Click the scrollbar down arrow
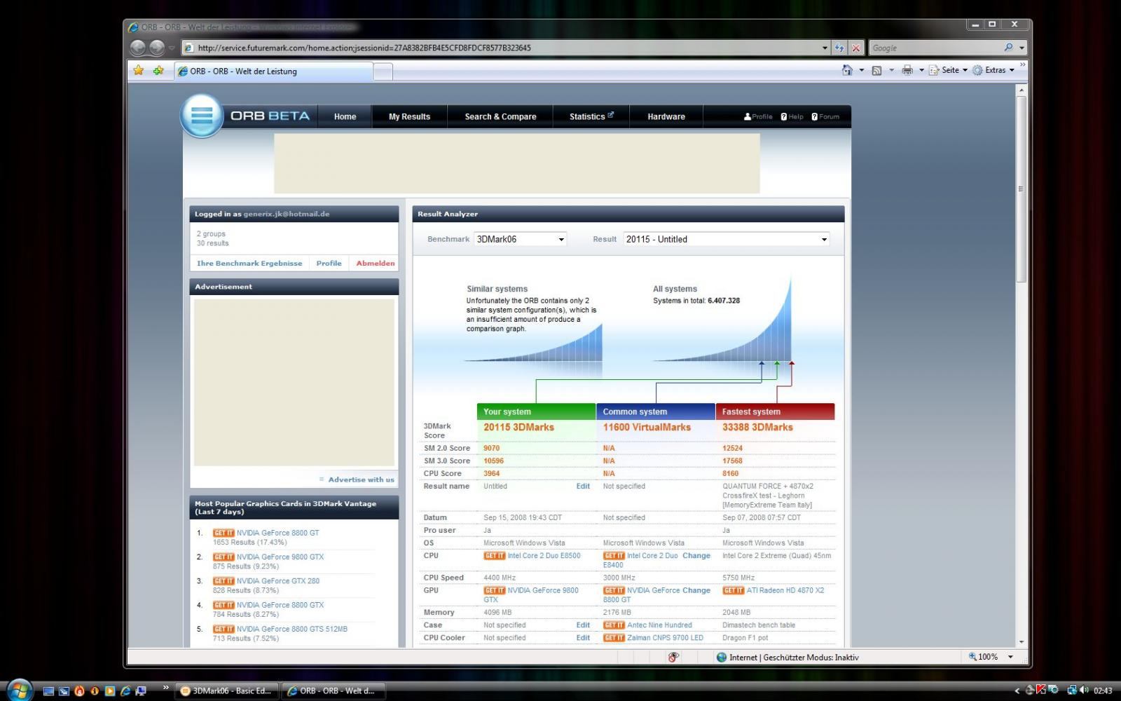This screenshot has width=1121, height=701. 1022,641
